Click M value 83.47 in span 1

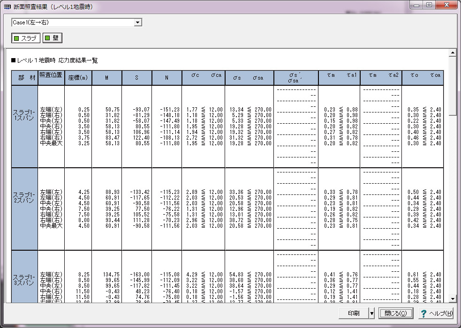[112, 138]
